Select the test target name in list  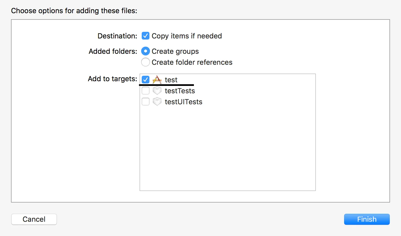(x=171, y=80)
